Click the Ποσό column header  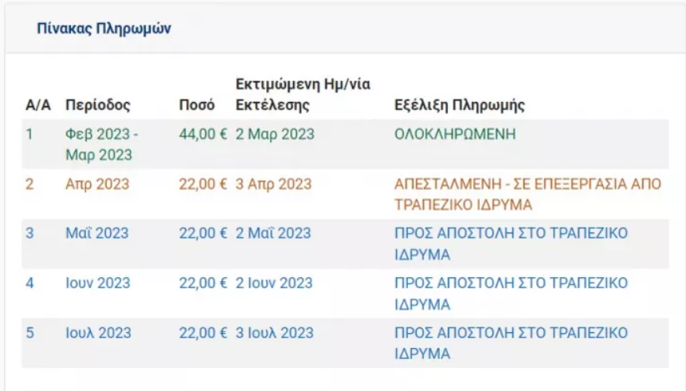(196, 105)
